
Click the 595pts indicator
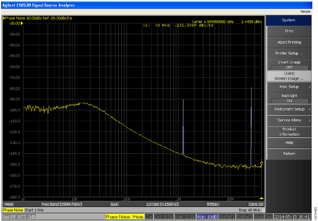point(213,204)
